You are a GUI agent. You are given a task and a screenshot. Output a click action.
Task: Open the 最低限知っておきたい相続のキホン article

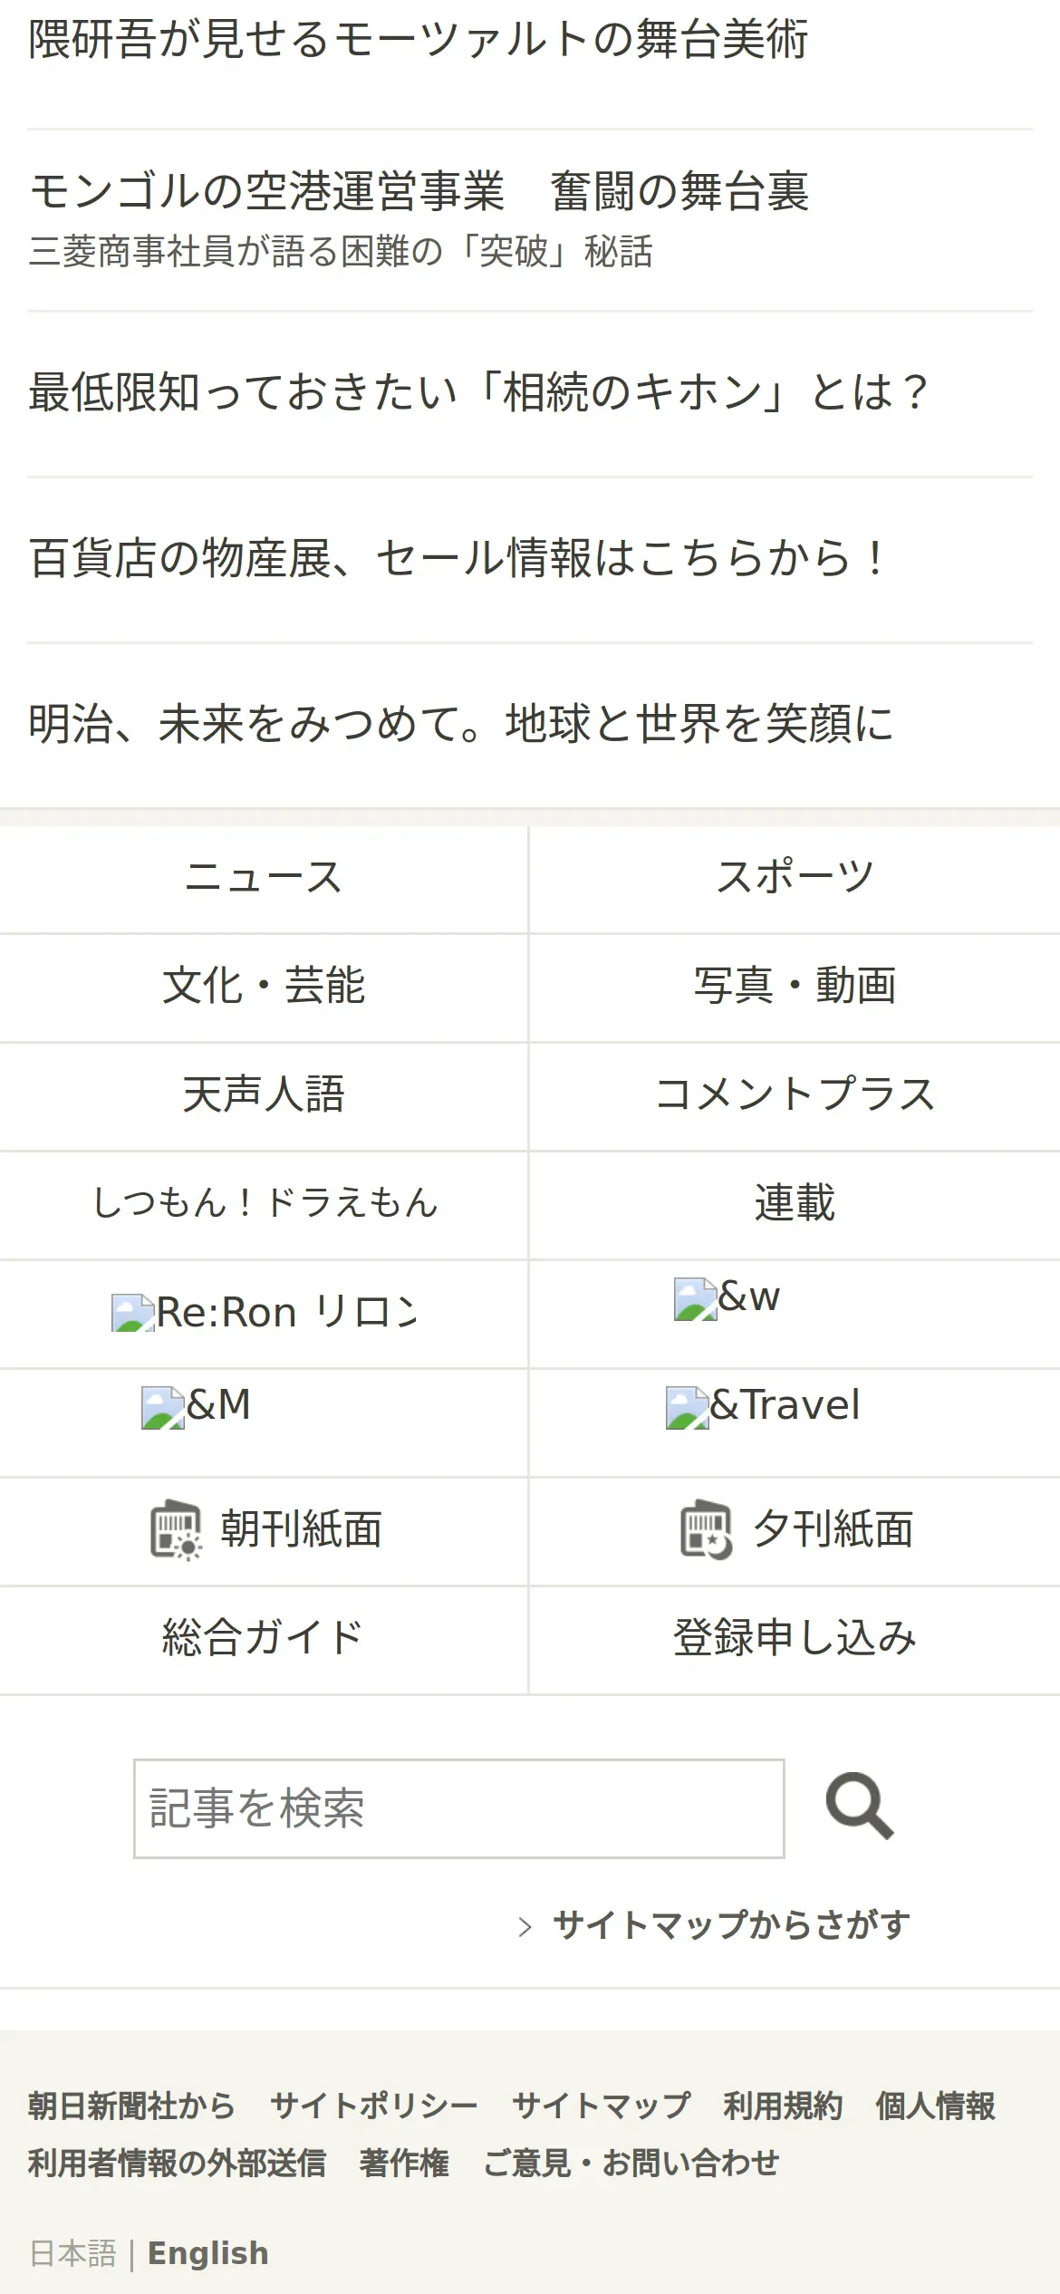coord(478,393)
